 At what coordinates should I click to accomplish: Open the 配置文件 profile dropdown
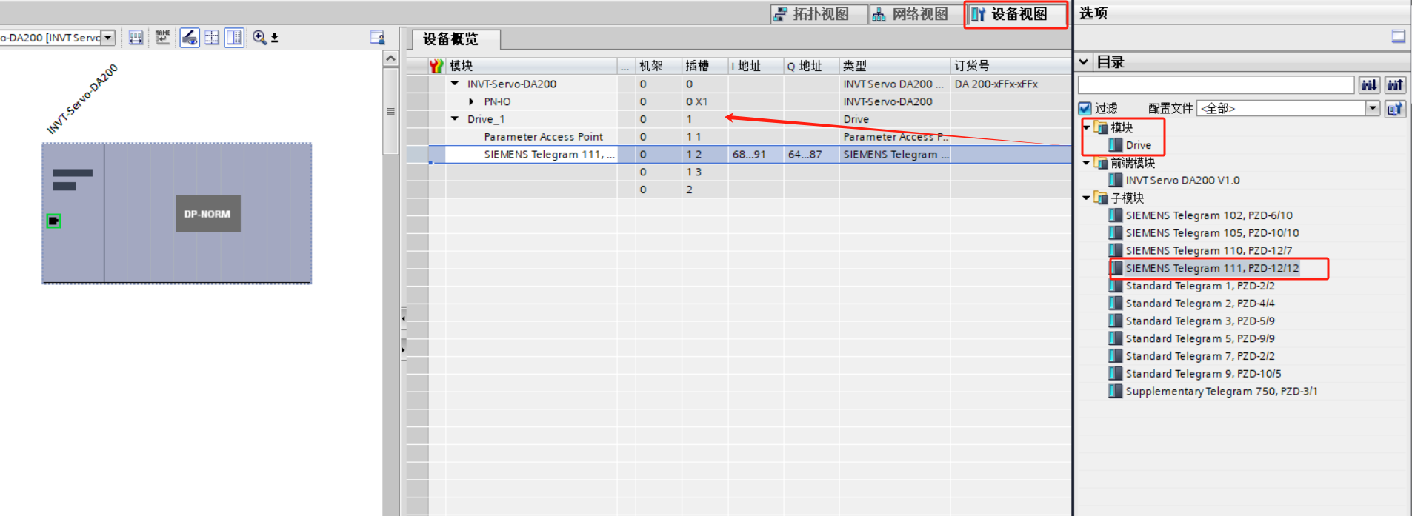tap(1372, 108)
